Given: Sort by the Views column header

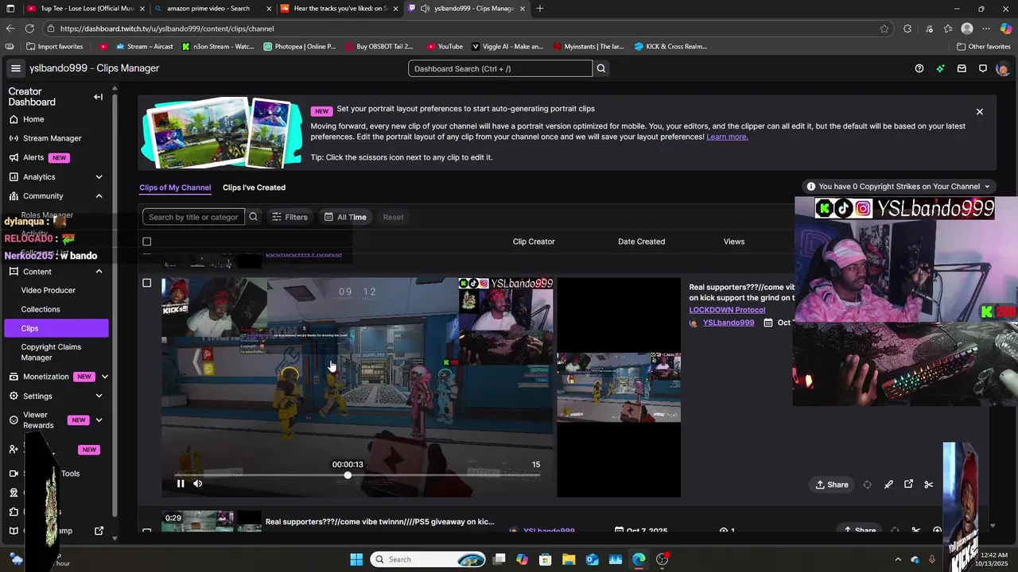Looking at the screenshot, I should click(x=734, y=242).
